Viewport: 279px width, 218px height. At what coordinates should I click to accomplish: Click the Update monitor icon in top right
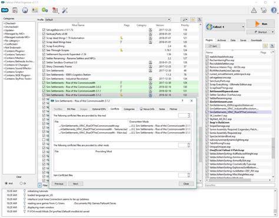(x=264, y=10)
